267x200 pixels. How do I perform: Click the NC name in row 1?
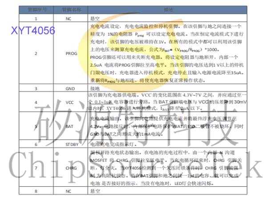[x=68, y=19]
